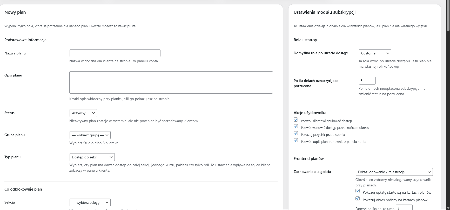Open the Domyślna rola po utracie dostępu dropdown
450x210 pixels.
pyautogui.click(x=375, y=53)
